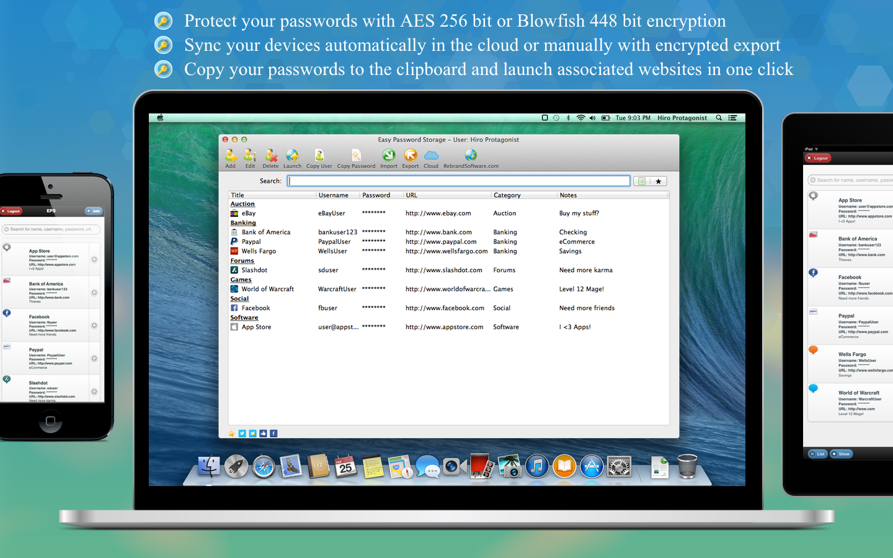Add a new password entry
Viewport: 893px width, 558px height.
[x=231, y=157]
